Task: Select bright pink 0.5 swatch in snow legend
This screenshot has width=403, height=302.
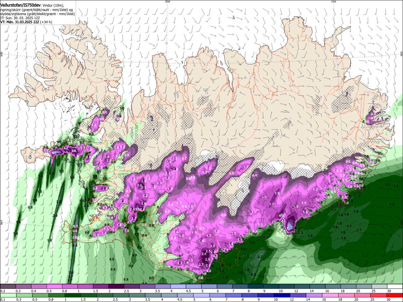Action: click(x=54, y=287)
